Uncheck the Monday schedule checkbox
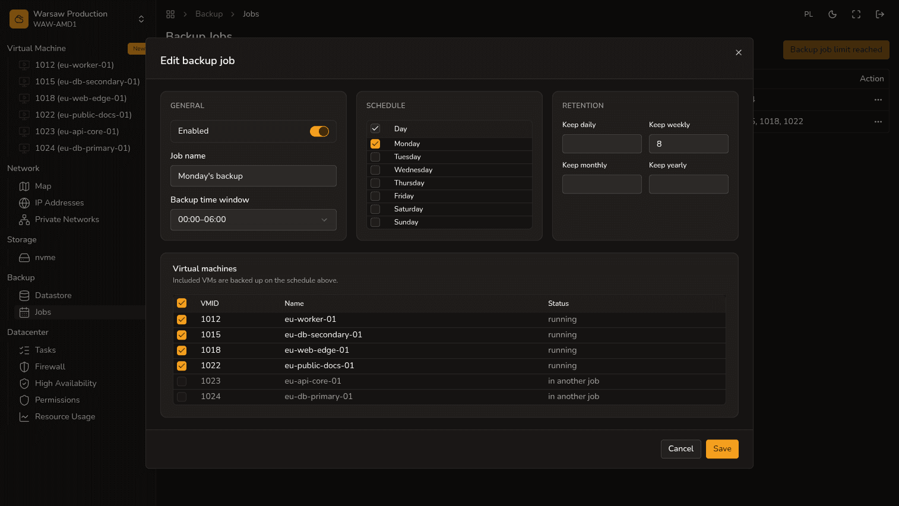Screen dimensions: 899x506 [x=375, y=144]
